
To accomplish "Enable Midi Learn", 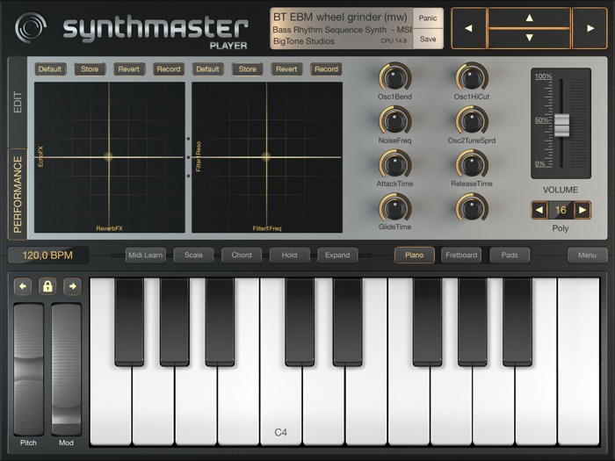I will 146,256.
